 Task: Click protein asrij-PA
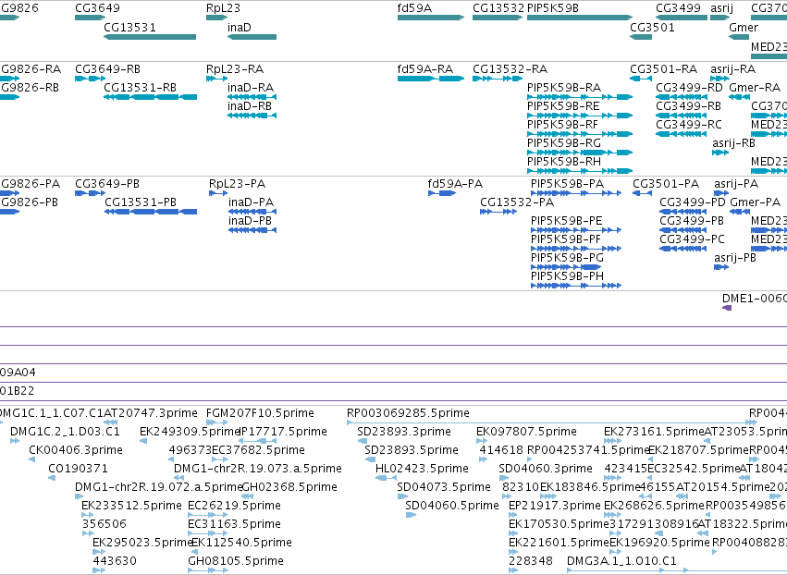click(x=721, y=193)
